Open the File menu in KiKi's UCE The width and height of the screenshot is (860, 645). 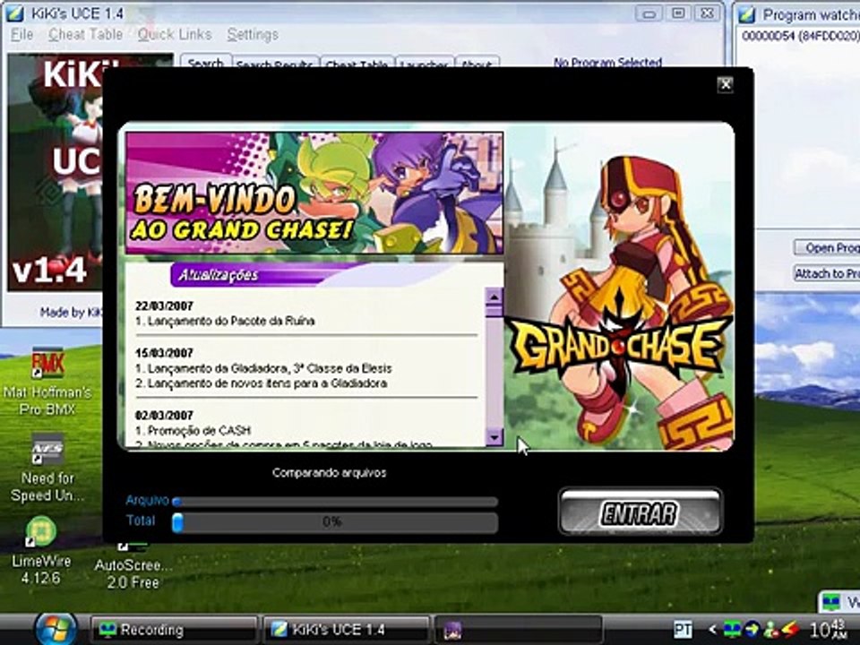21,35
